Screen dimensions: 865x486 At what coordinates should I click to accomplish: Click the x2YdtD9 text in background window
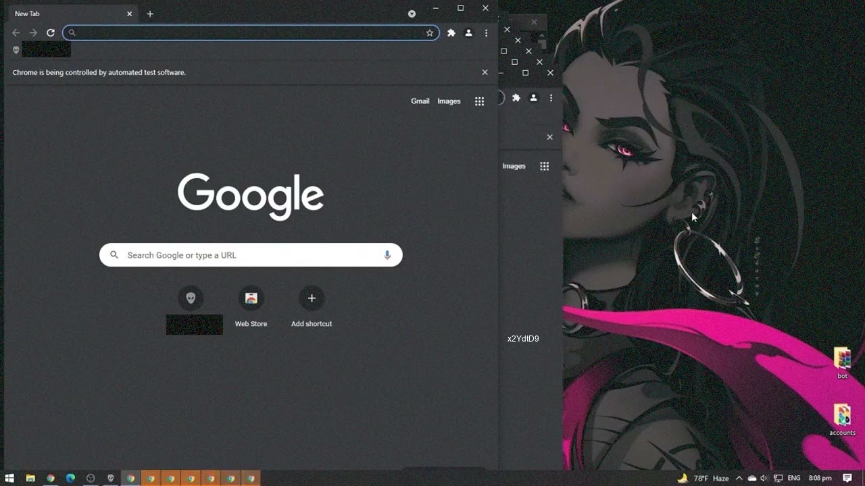coord(523,339)
